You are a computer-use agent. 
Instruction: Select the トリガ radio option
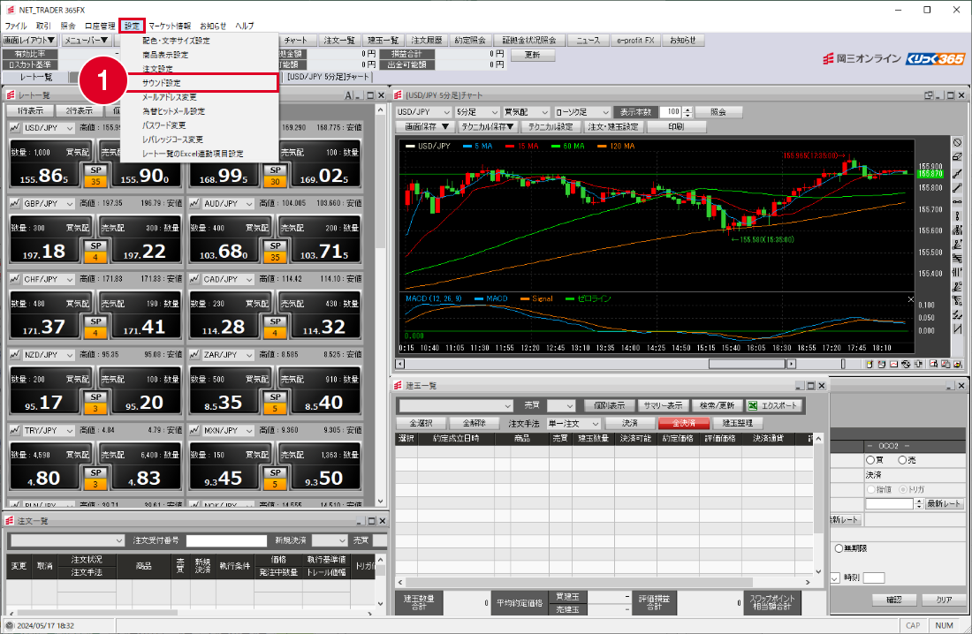902,489
